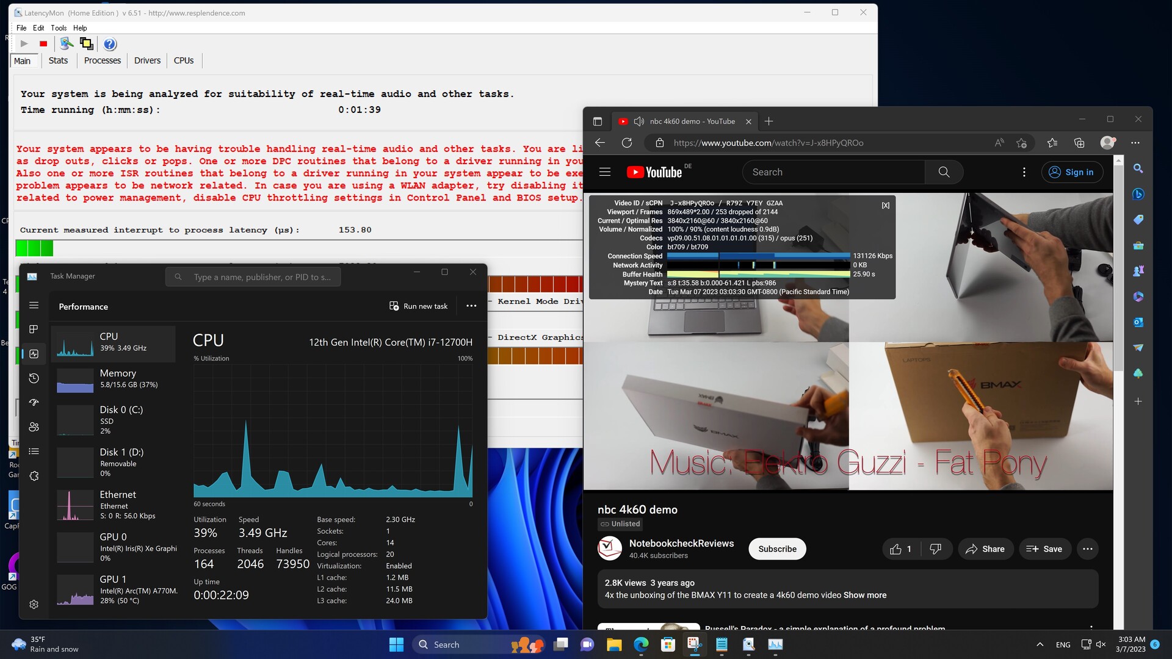Share the nbc 4k60 demo video
Image resolution: width=1172 pixels, height=659 pixels.
[985, 549]
